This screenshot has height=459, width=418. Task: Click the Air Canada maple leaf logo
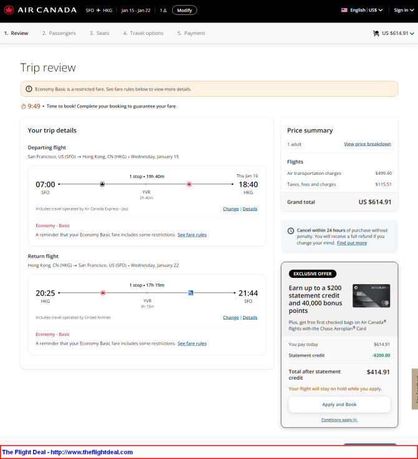9,10
